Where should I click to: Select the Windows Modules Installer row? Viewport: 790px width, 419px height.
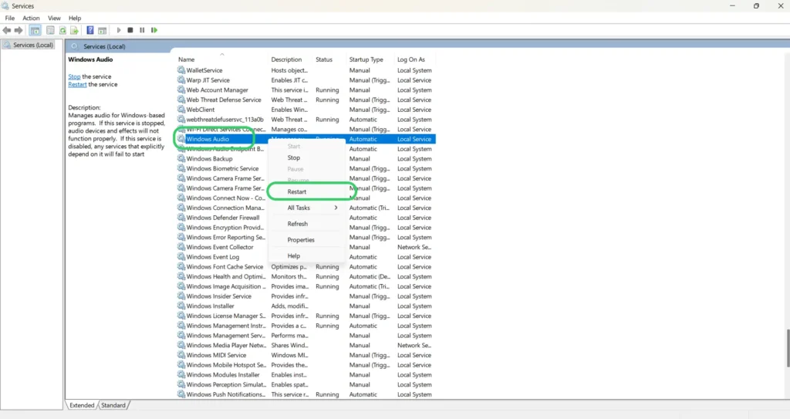[306, 374]
